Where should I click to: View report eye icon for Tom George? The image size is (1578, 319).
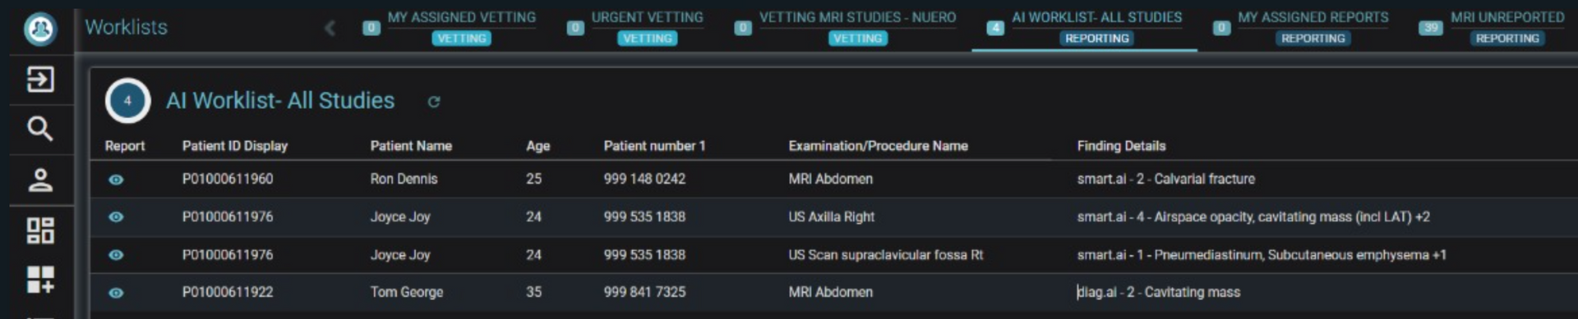116,293
